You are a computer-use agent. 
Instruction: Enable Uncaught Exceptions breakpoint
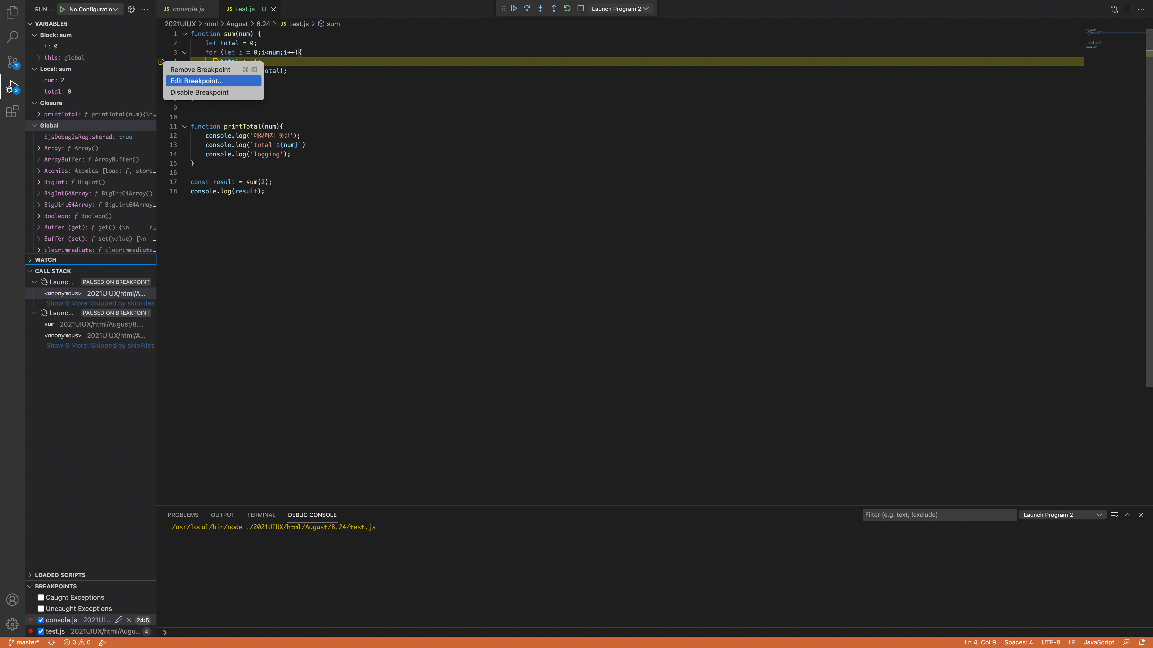(41, 609)
